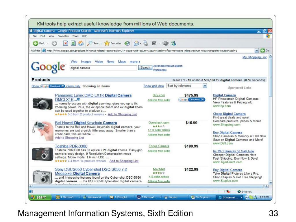The width and height of the screenshot is (296, 222).
Task: Click the Google Search button
Action: click(145, 68)
